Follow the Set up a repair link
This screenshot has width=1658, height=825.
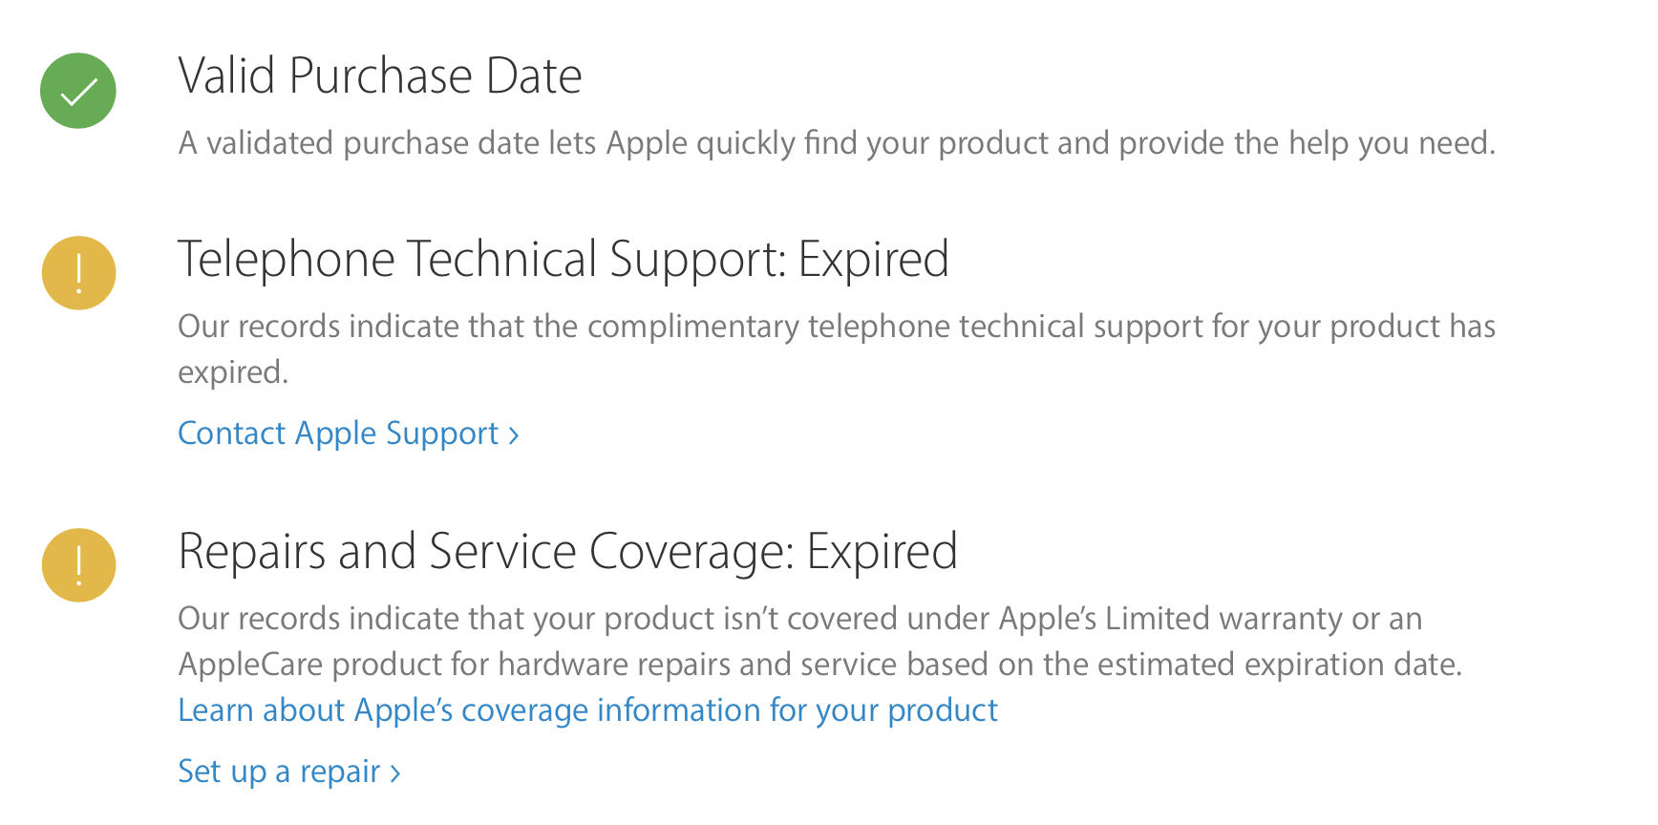[x=279, y=772]
